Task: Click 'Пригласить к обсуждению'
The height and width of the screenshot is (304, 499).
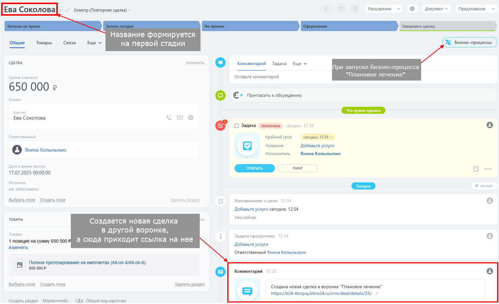Action: click(x=274, y=95)
